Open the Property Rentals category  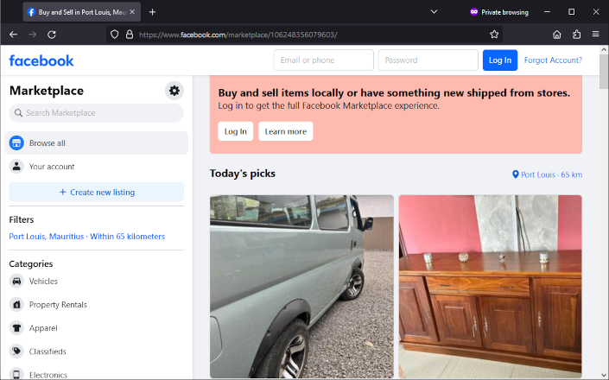97,305
